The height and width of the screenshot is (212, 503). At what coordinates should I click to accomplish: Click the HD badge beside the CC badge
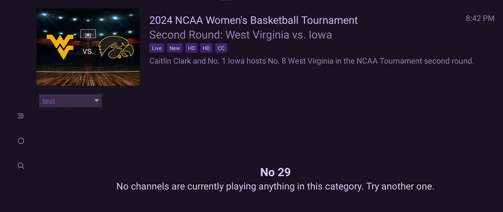(206, 48)
